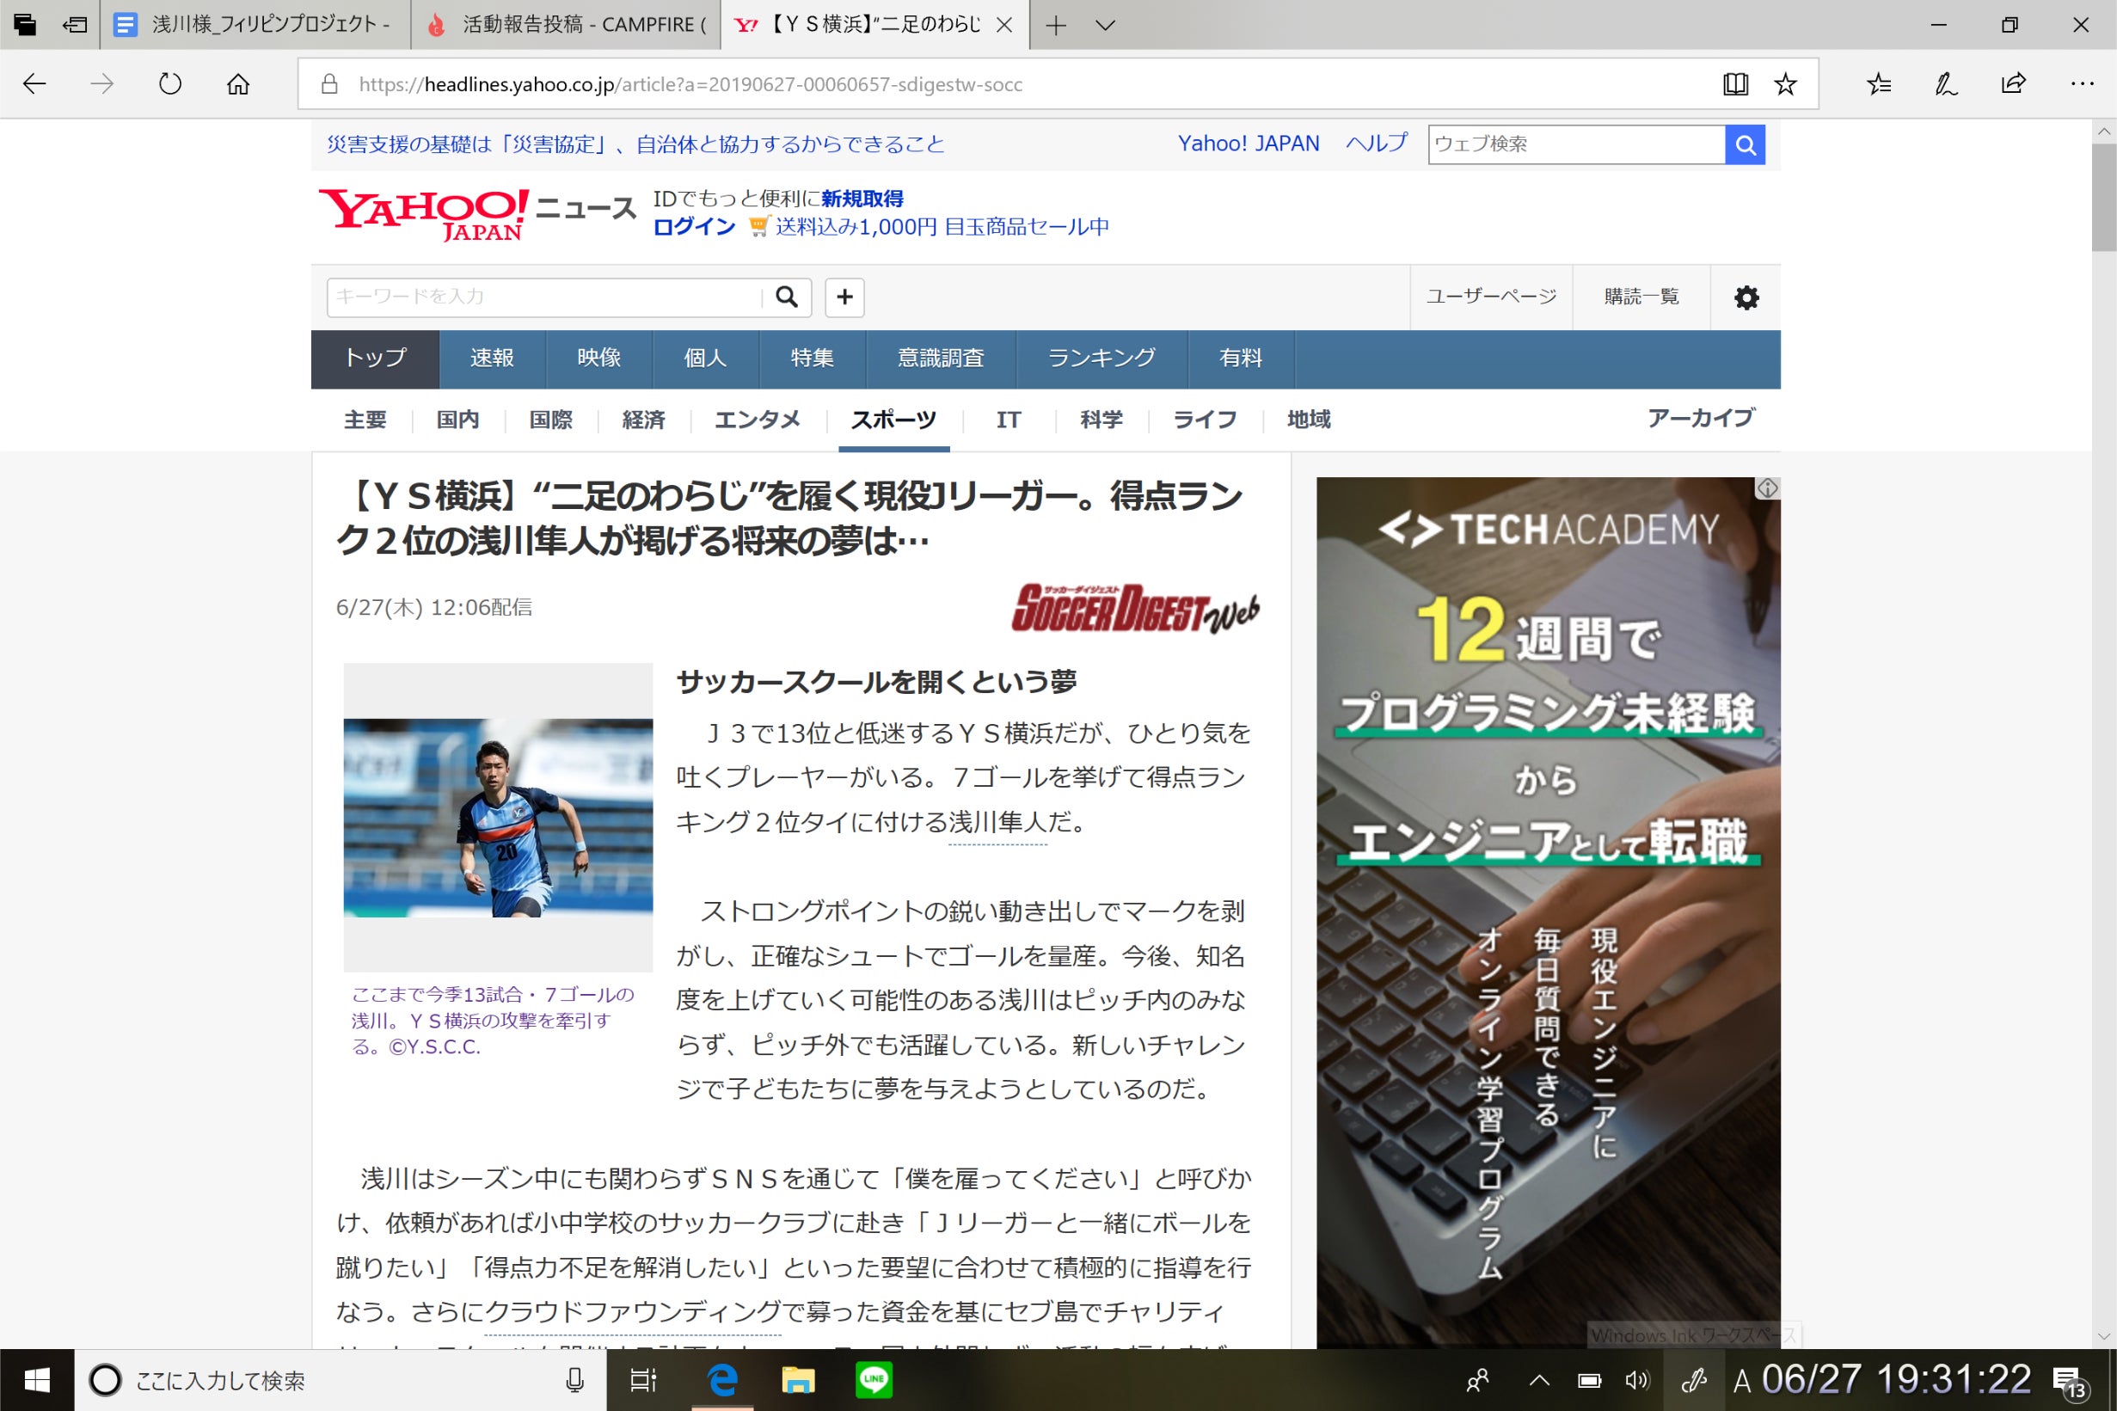This screenshot has height=1411, width=2117.
Task: Click the blue web search magnifier button
Action: click(x=1745, y=144)
